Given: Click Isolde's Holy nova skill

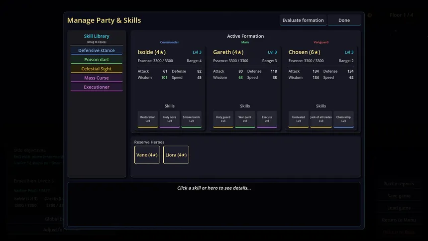Looking at the screenshot, I should tap(170, 119).
